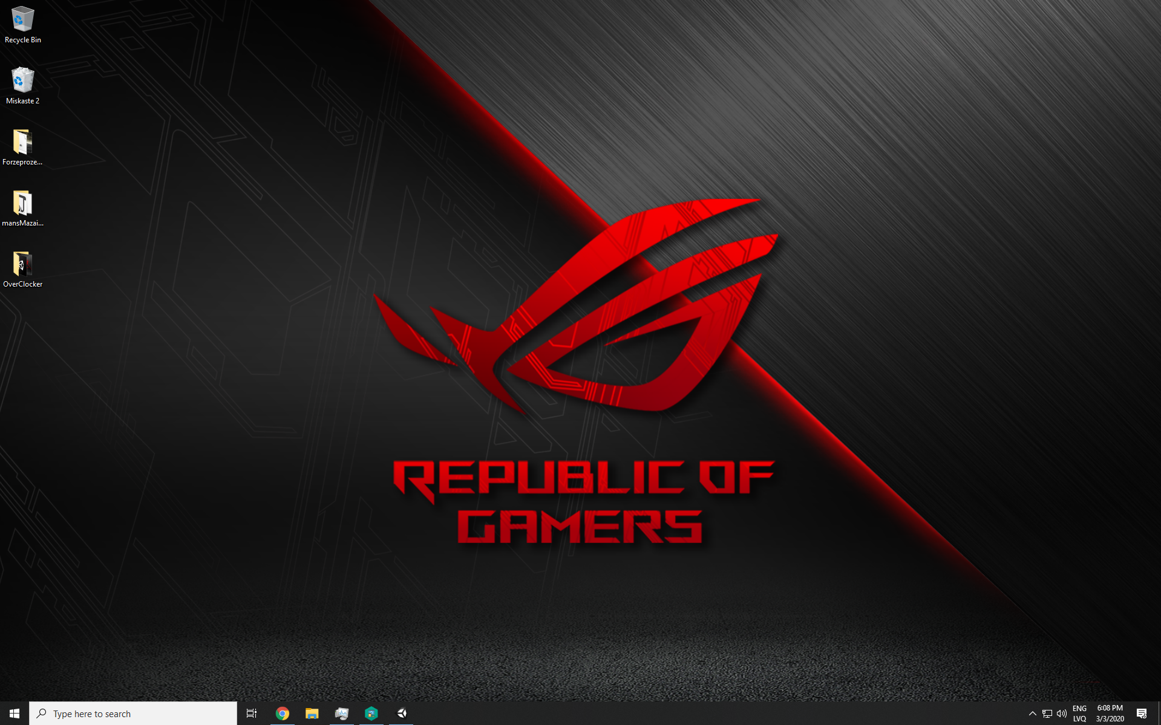
Task: Click the Type here to search box
Action: pos(133,714)
